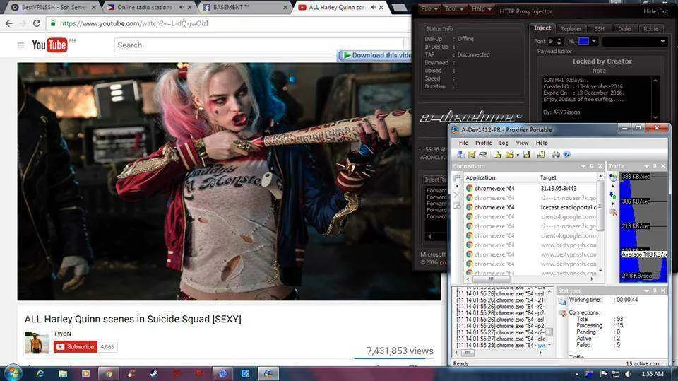Select connection row targeting 31.13.95.8:443
The width and height of the screenshot is (678, 381).
531,188
